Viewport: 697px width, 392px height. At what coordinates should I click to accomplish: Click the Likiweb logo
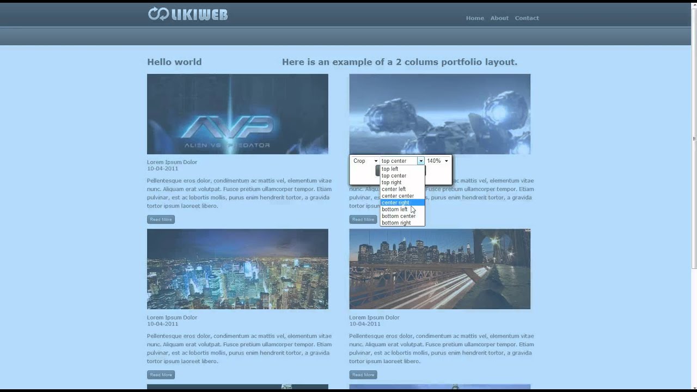(x=188, y=14)
